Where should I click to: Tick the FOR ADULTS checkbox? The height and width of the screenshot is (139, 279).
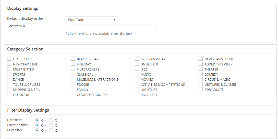pos(201,89)
